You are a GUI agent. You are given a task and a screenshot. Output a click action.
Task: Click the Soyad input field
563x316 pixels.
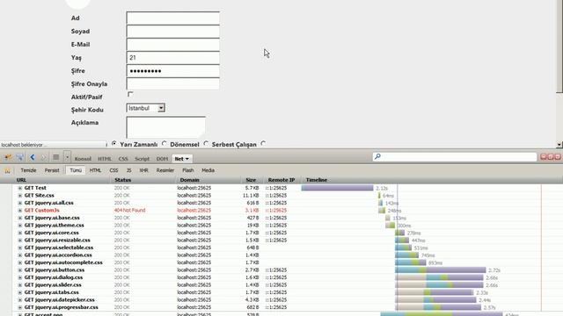coord(172,32)
